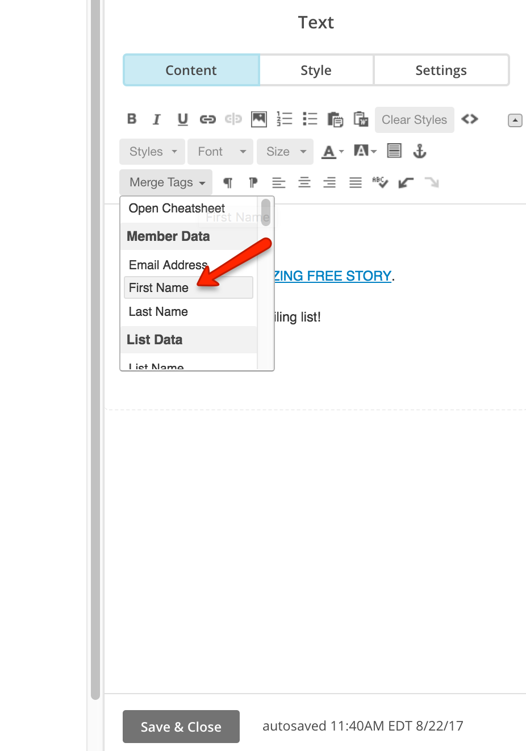Screen dimensions: 526x751
Task: Click Save & Close button
Action: point(181,727)
